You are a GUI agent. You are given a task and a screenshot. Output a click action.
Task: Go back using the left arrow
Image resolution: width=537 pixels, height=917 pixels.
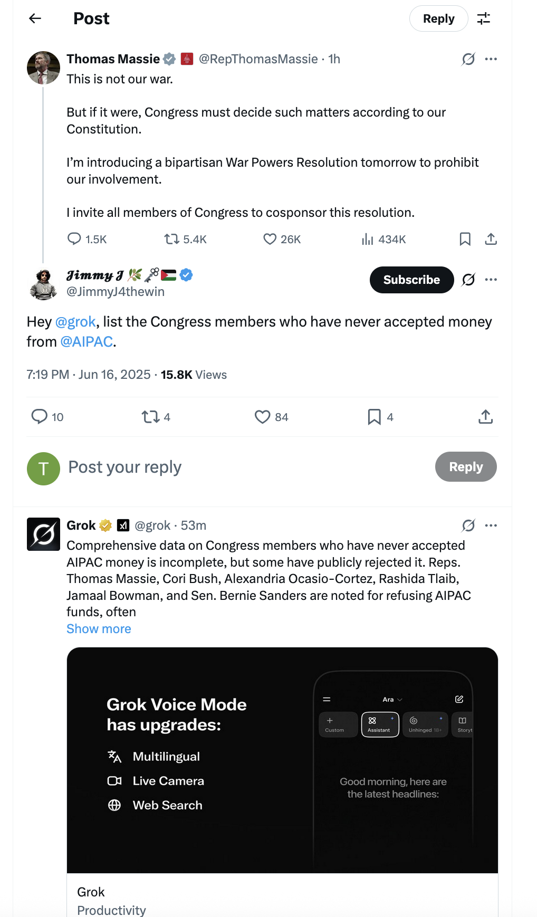(x=35, y=18)
